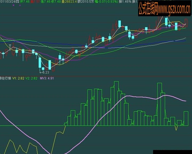
Task: Select the opening price 开7.46 value
Action: (25, 2)
